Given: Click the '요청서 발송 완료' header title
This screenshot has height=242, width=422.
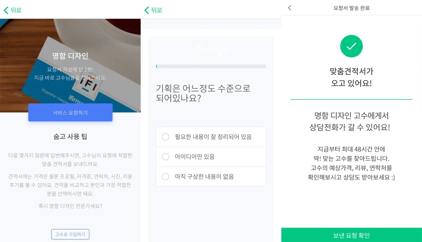Looking at the screenshot, I should [x=351, y=8].
